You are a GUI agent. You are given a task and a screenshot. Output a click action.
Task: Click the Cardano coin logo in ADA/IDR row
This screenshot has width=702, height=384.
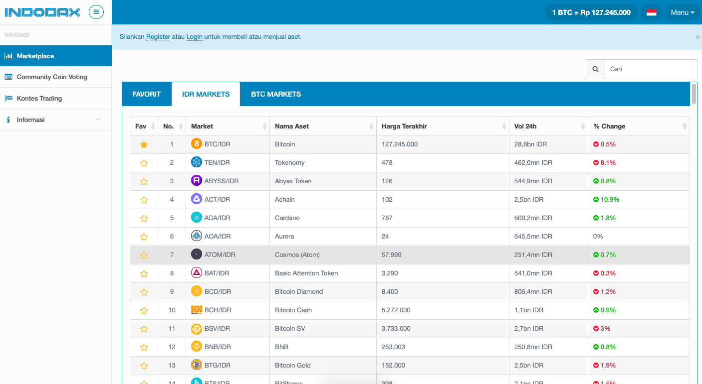[197, 217]
